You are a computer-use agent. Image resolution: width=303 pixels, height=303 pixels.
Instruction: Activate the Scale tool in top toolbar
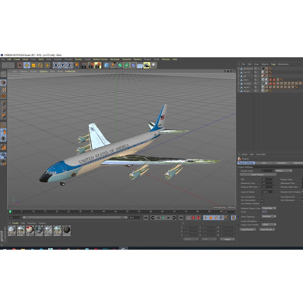pyautogui.click(x=33, y=65)
